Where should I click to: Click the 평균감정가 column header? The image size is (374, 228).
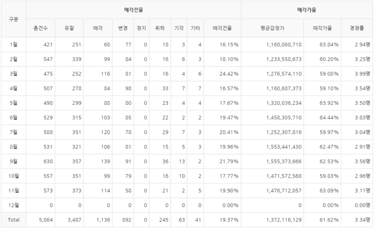[272, 28]
